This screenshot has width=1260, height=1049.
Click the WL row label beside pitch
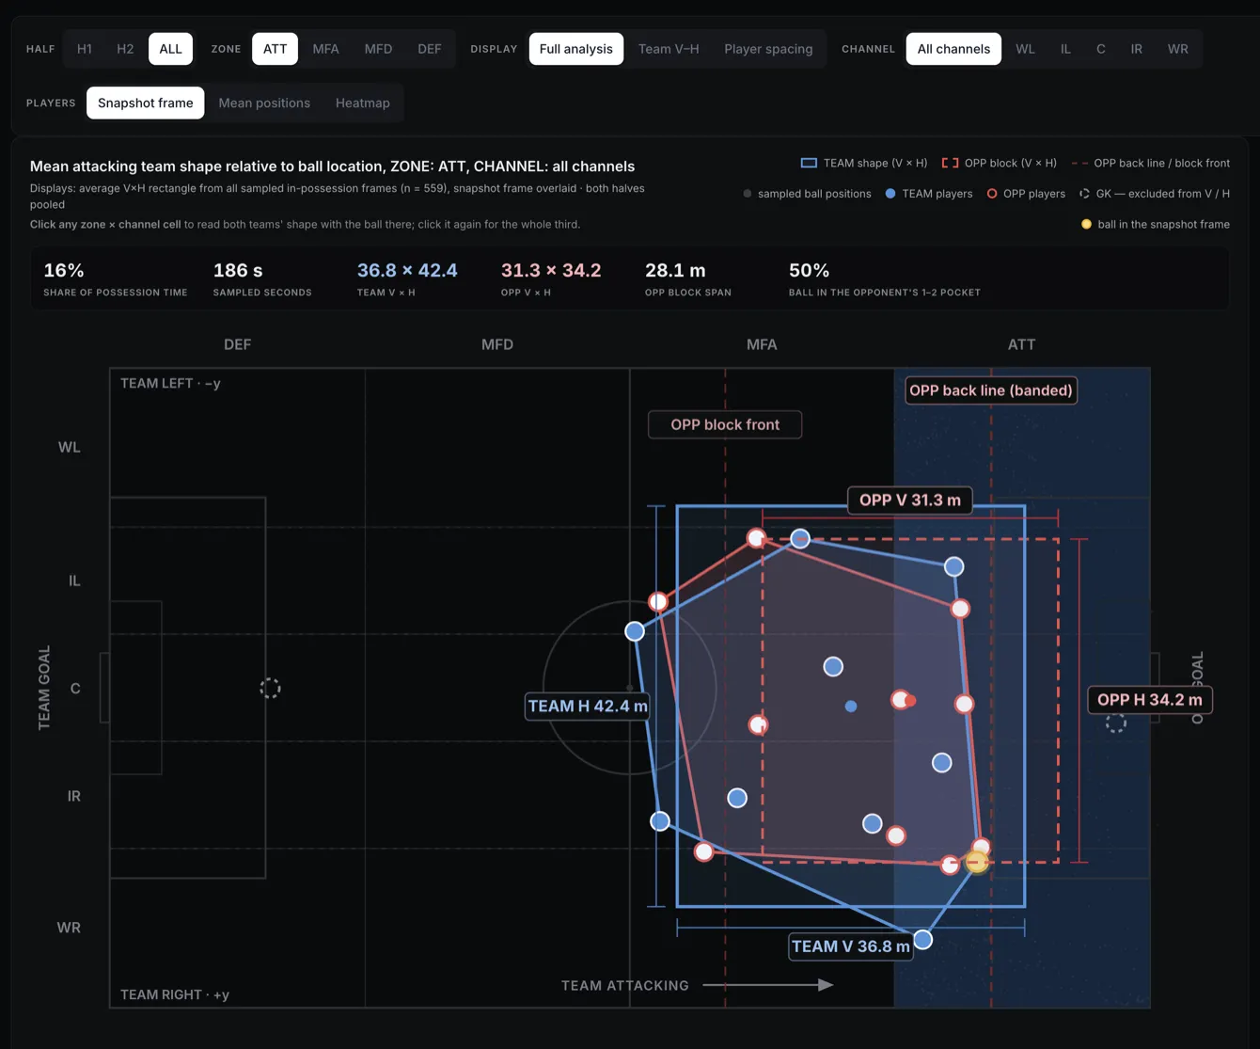click(69, 447)
